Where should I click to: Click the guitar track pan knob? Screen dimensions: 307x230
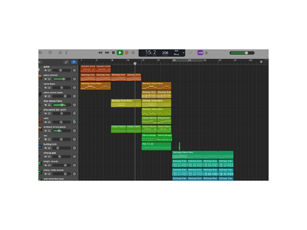pos(74,70)
